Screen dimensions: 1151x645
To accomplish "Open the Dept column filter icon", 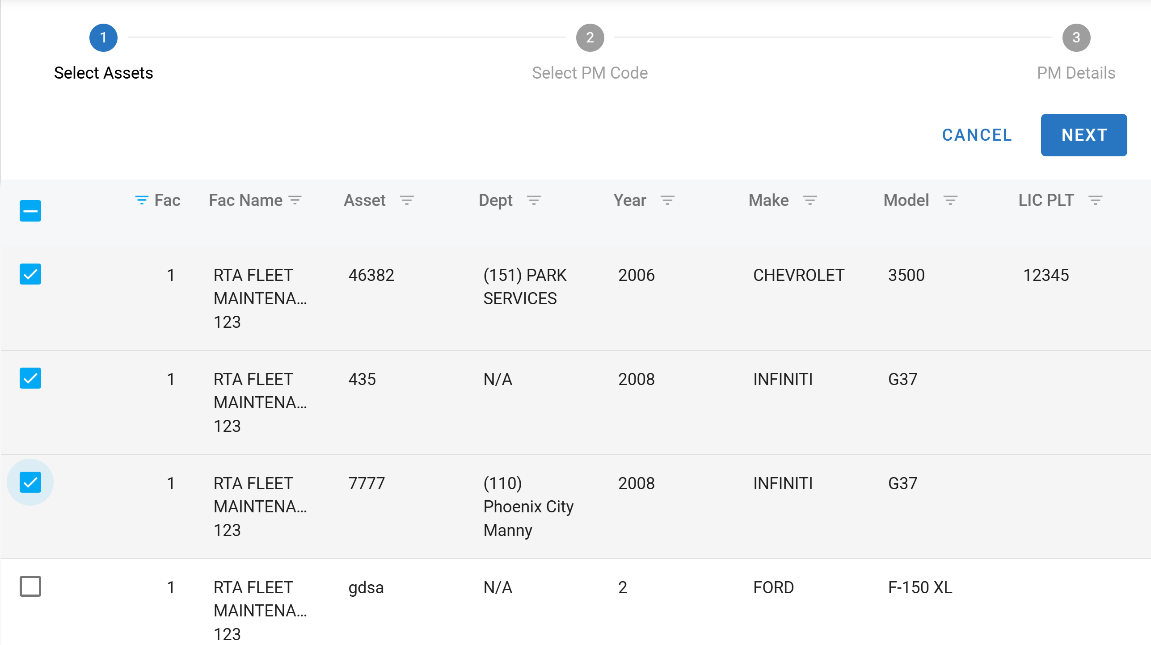I will tap(534, 200).
